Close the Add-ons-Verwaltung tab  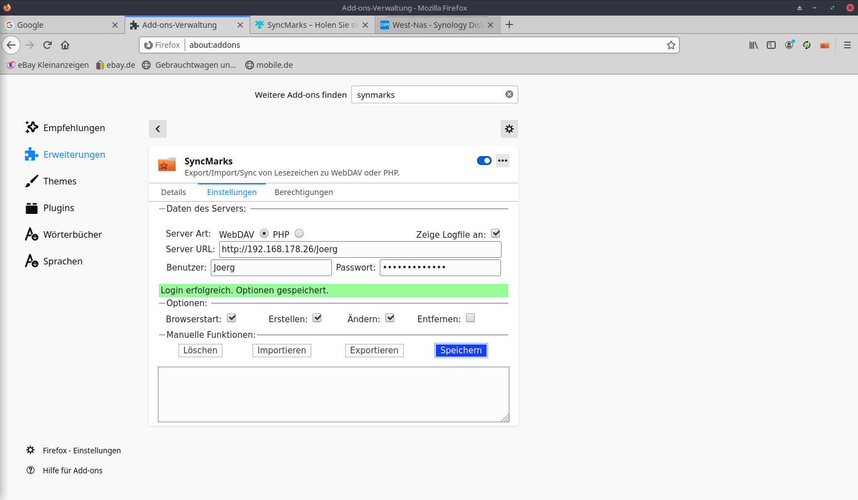240,25
